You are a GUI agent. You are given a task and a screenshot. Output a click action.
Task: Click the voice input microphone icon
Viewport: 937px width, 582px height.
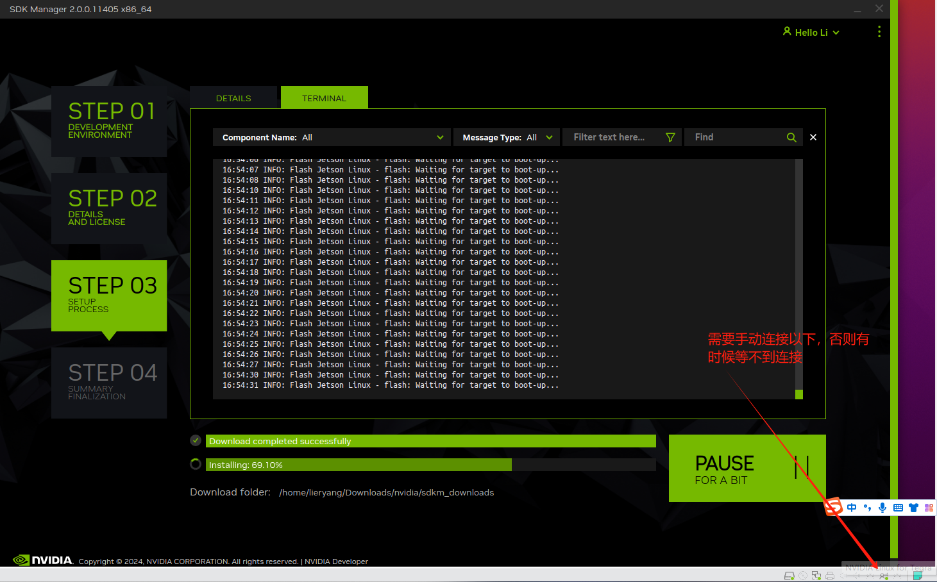point(882,508)
